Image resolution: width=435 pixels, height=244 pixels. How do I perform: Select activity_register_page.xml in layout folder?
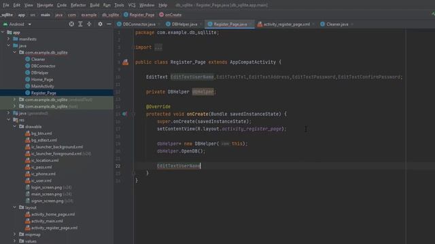[x=54, y=228]
